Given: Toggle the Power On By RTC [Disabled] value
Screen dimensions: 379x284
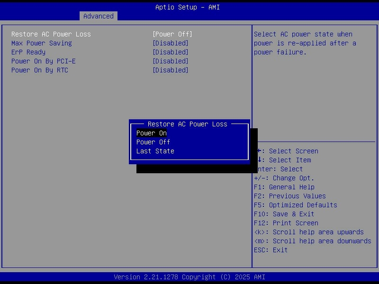Looking at the screenshot, I should (170, 70).
